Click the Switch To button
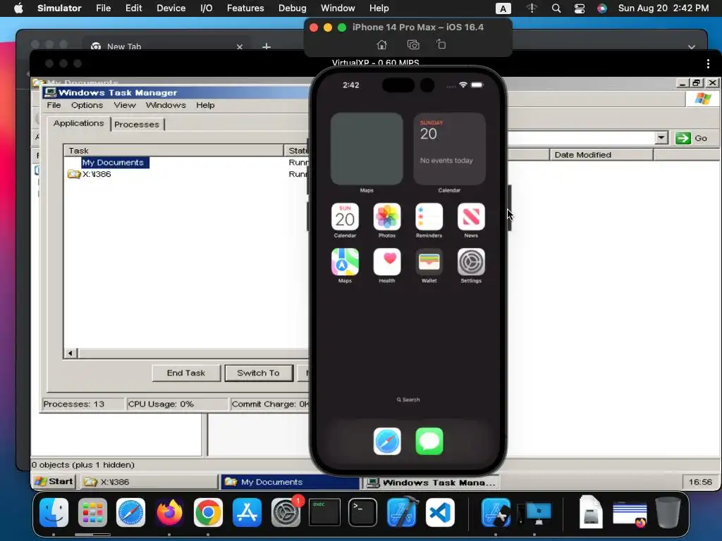The image size is (722, 541). 258,373
